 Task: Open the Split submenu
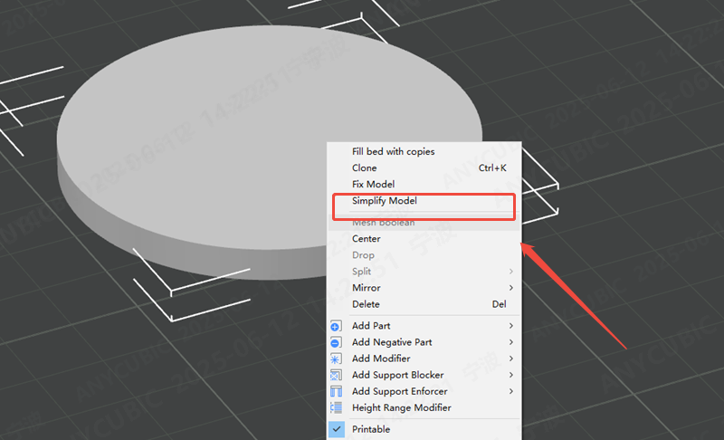coord(424,272)
